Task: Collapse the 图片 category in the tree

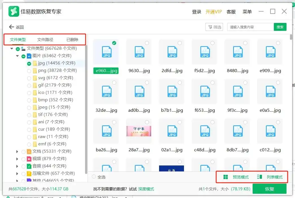Action: pyautogui.click(x=17, y=56)
